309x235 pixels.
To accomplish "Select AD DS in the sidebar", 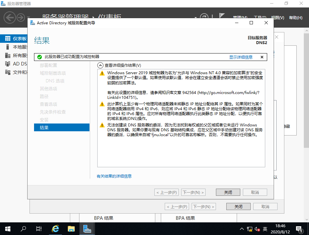I will coord(14,64).
